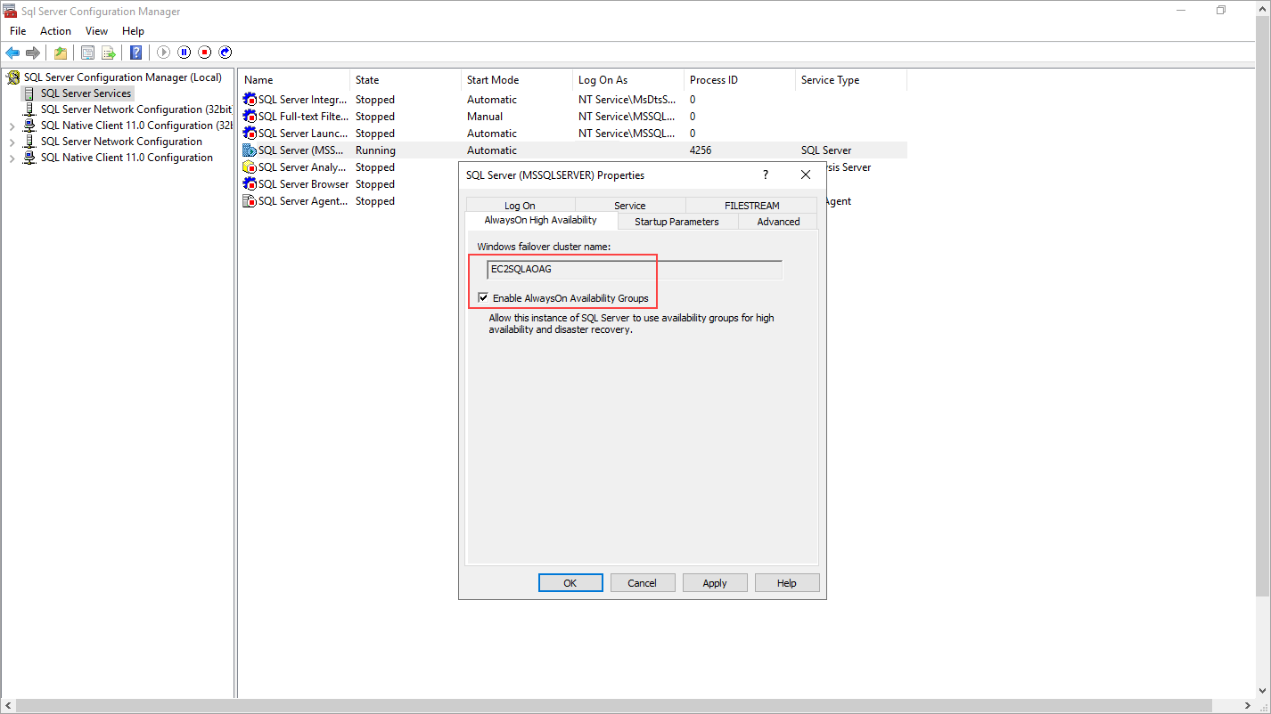Uncheck Enable AlwaysOn Availability Groups
Image resolution: width=1271 pixels, height=714 pixels.
483,297
